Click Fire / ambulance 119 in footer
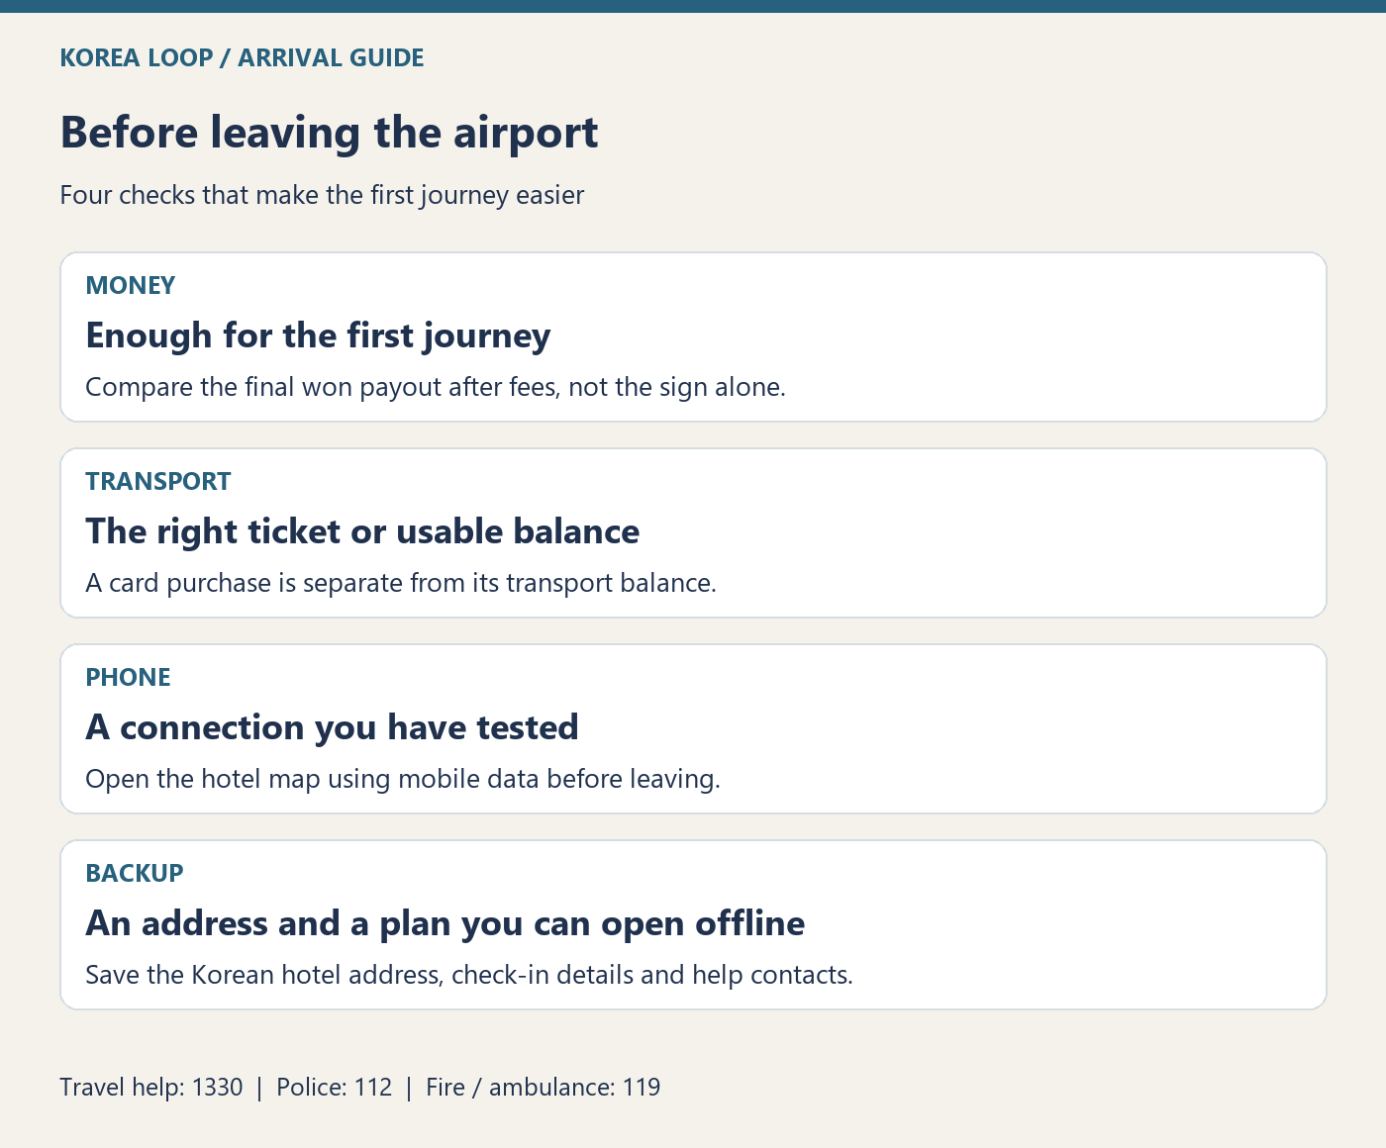This screenshot has width=1386, height=1148. [544, 1088]
